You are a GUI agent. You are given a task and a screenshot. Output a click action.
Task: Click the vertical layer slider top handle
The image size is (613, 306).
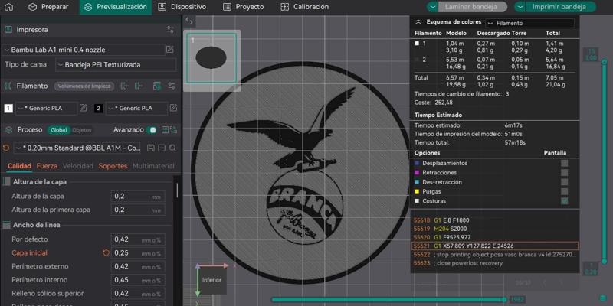(x=604, y=61)
